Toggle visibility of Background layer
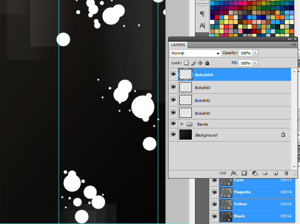This screenshot has width=300, height=224. pos(173,135)
